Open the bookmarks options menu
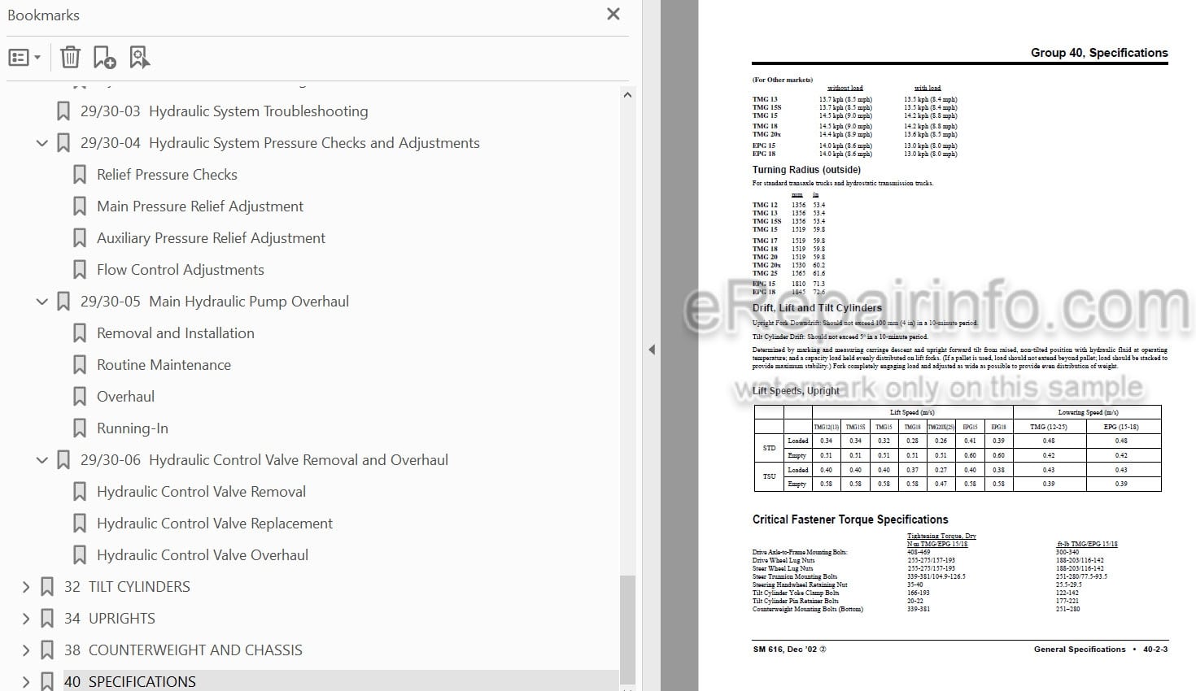This screenshot has height=691, width=1196. (24, 58)
